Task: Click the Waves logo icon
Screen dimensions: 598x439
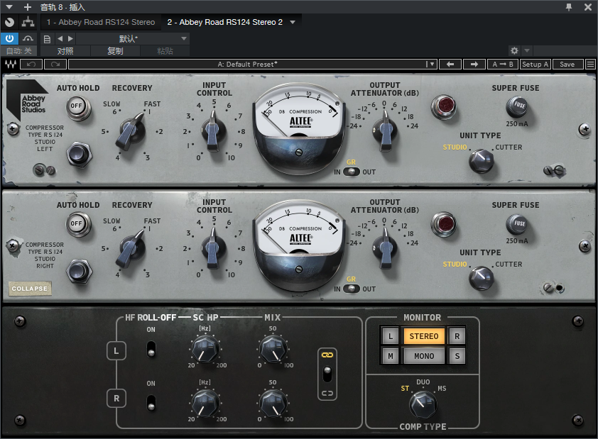Action: pos(10,65)
